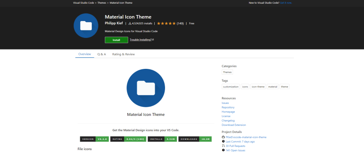Click the Material Icon Theme header logo
The image size is (364, 153).
86,26
